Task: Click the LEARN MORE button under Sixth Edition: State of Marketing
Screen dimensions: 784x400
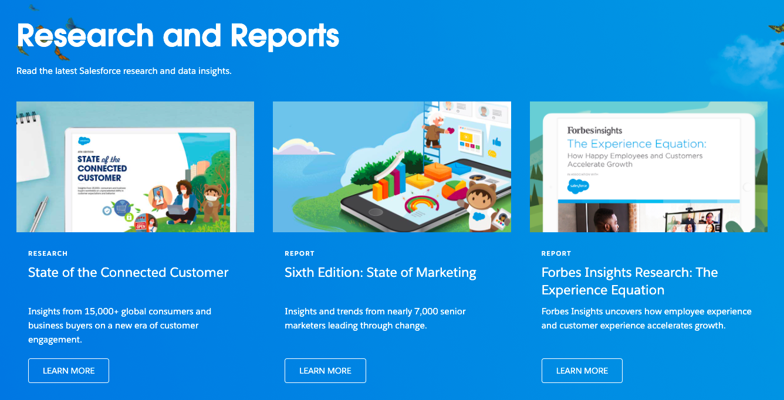Action: coord(325,370)
